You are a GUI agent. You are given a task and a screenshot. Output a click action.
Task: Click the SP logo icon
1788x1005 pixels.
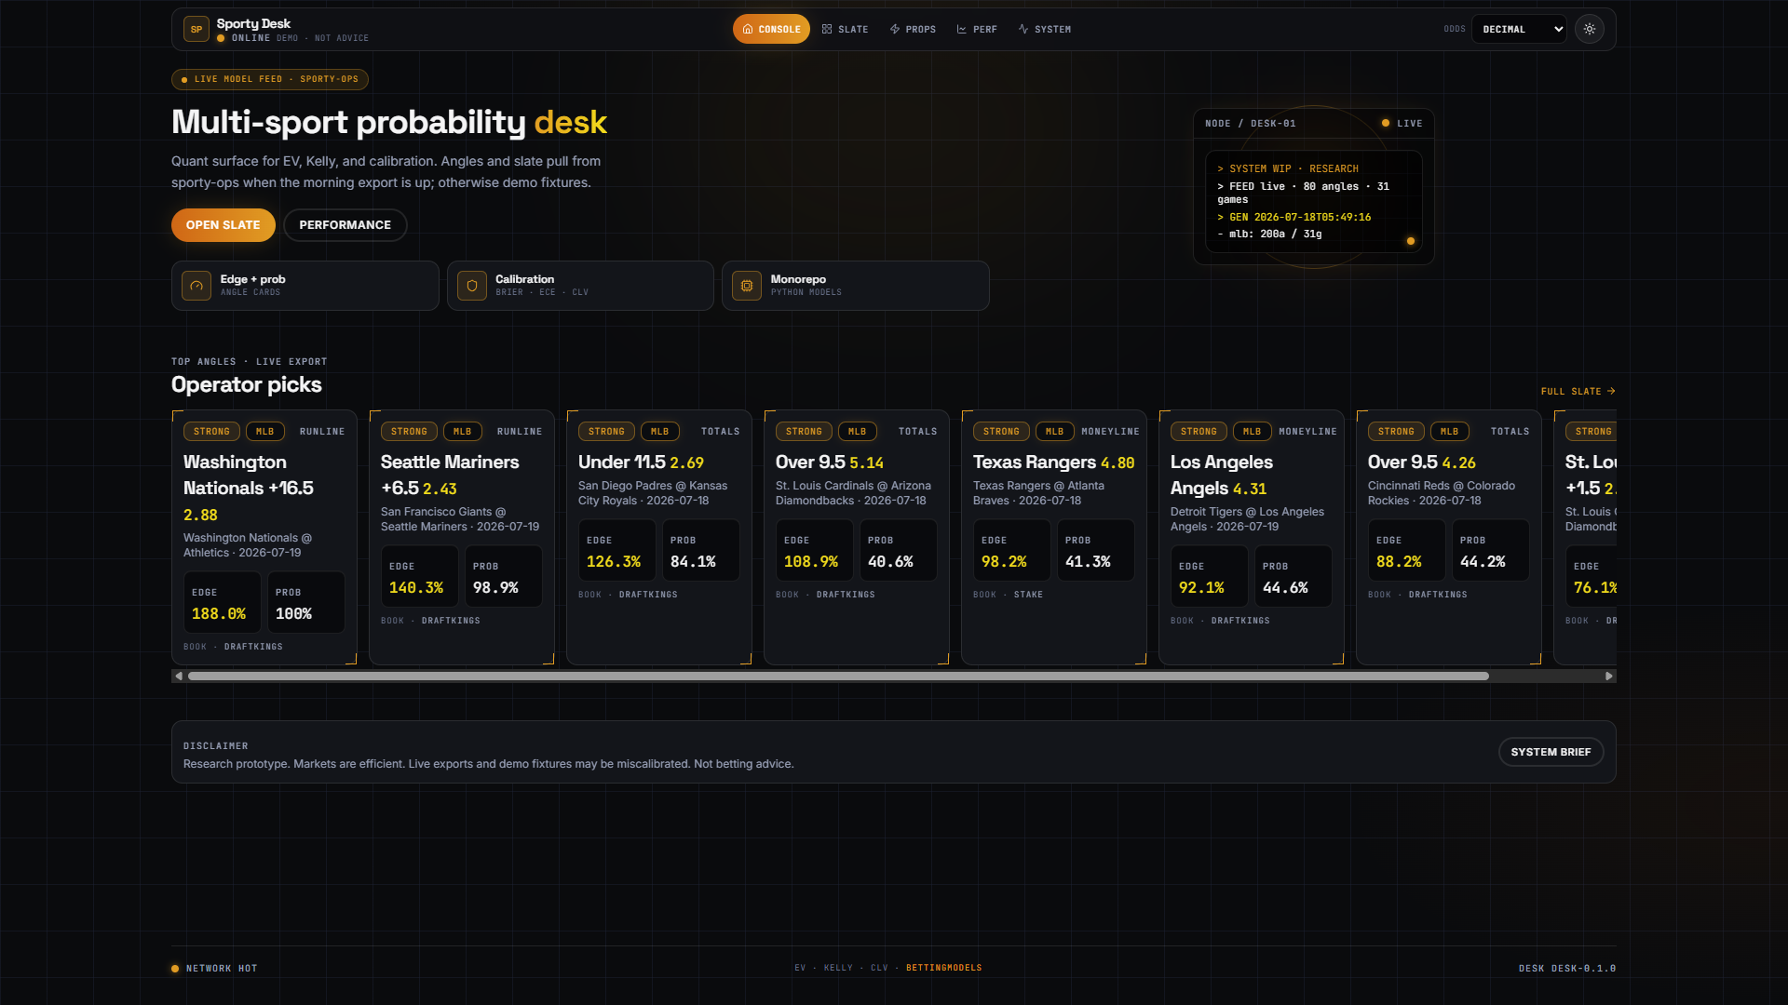click(x=196, y=29)
